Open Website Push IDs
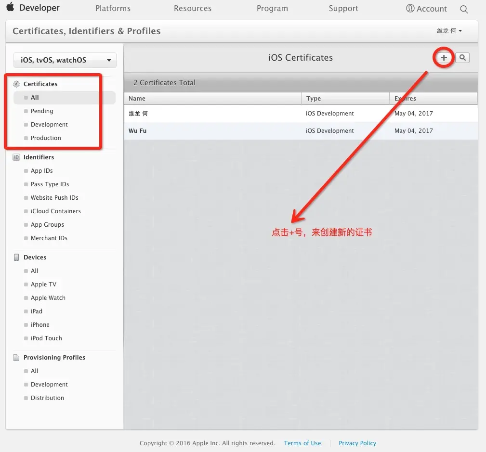 pos(54,198)
